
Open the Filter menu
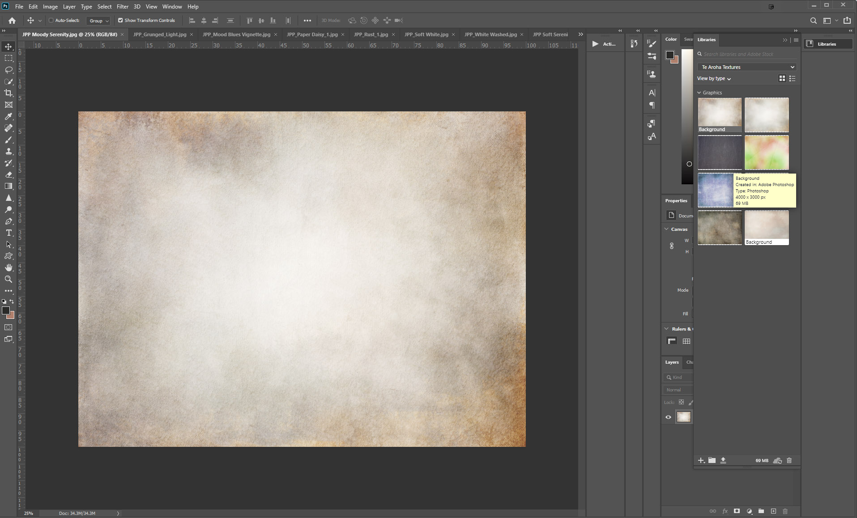click(x=122, y=7)
